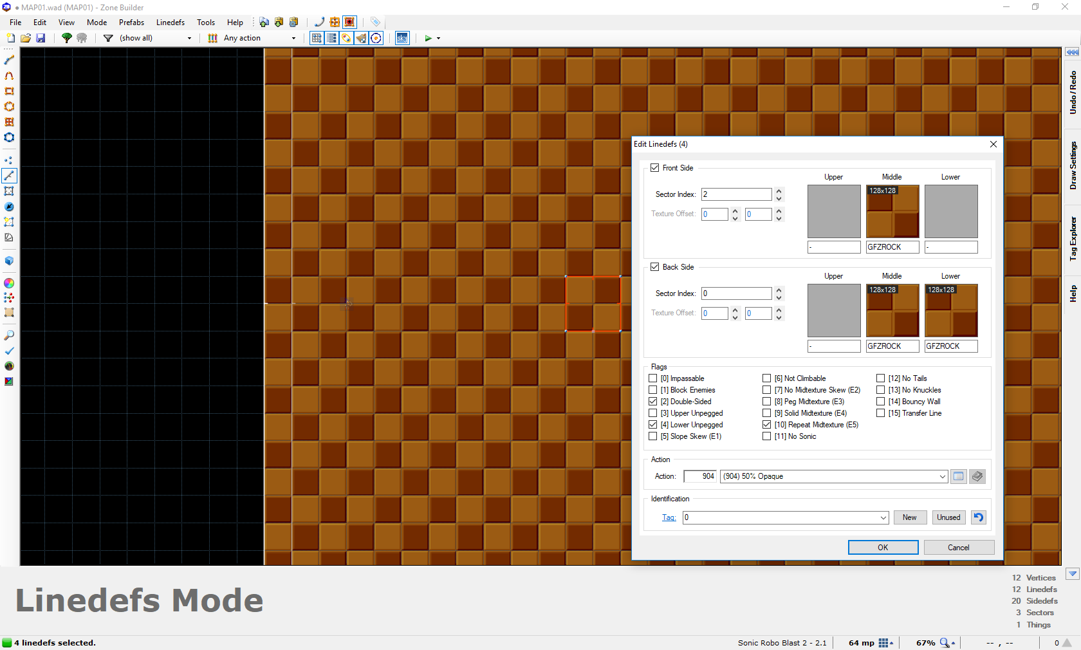The width and height of the screenshot is (1081, 650).
Task: Click the green tree icon in toolbar
Action: click(66, 38)
